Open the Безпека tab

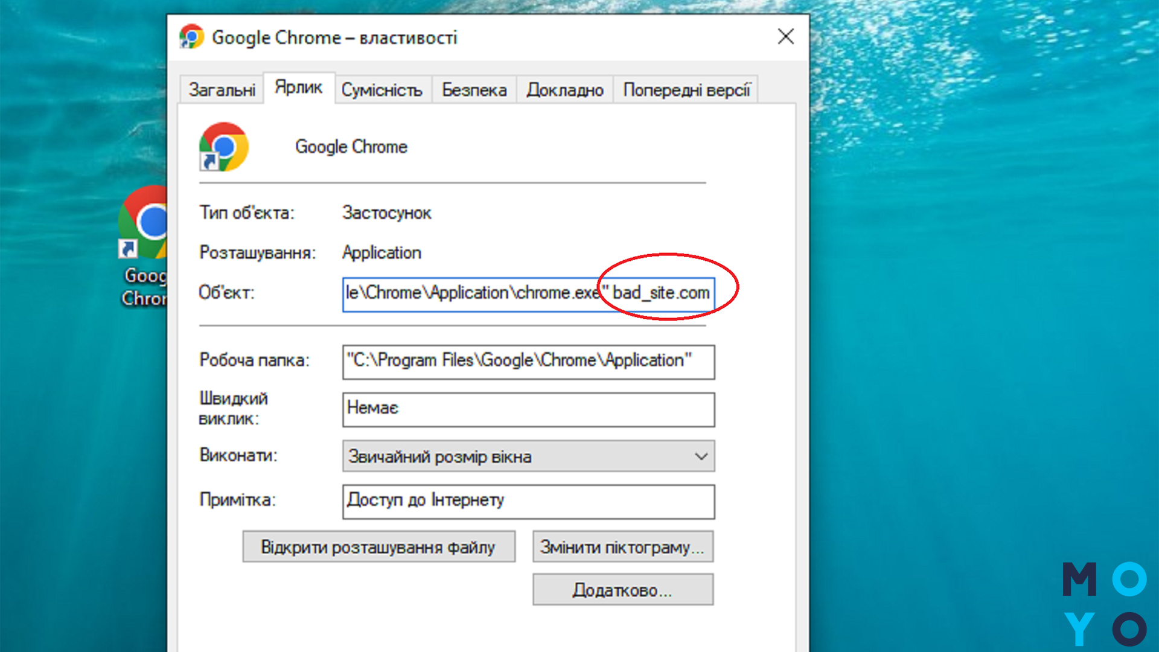click(474, 90)
